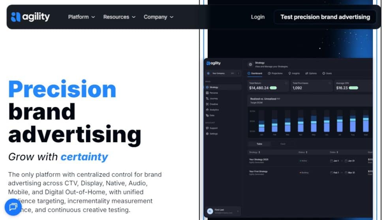Click the $16.23 Average CPA value

pos(342,88)
